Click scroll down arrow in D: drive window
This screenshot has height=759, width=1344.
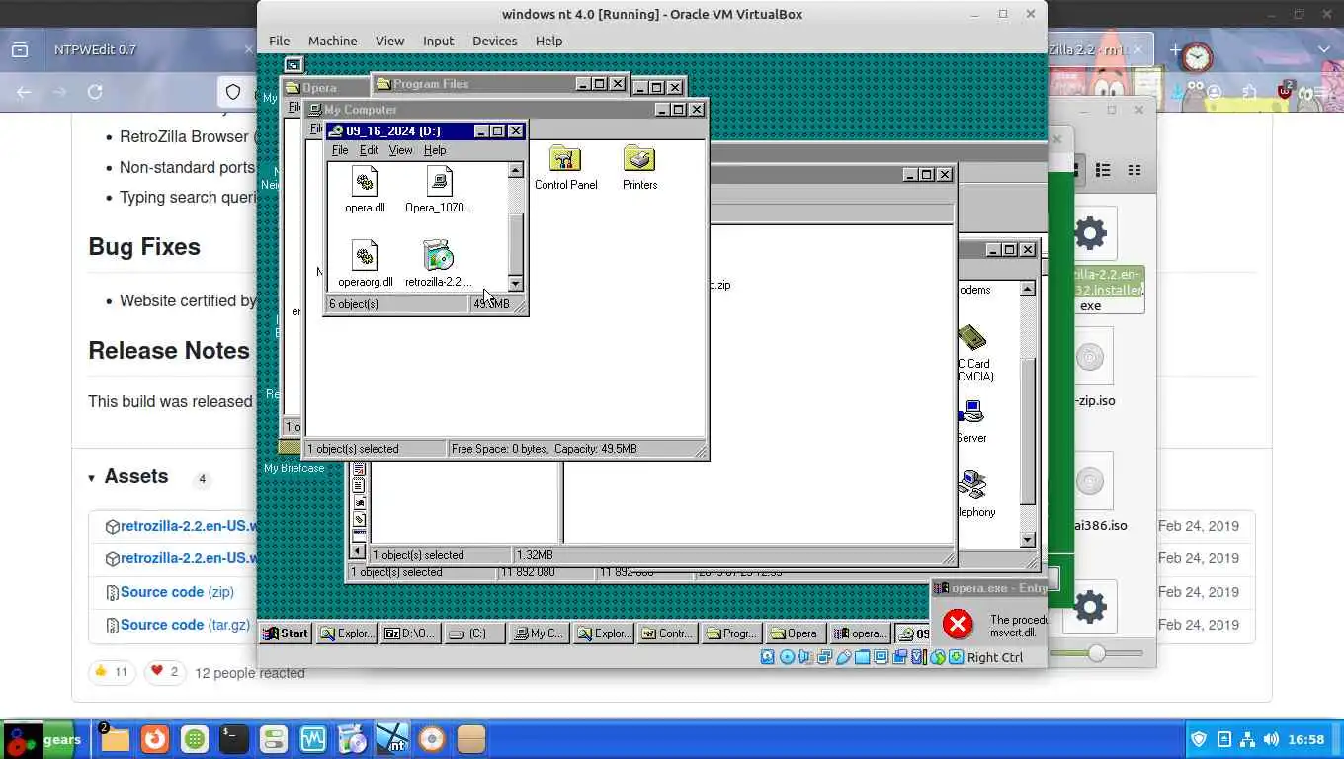(x=515, y=284)
